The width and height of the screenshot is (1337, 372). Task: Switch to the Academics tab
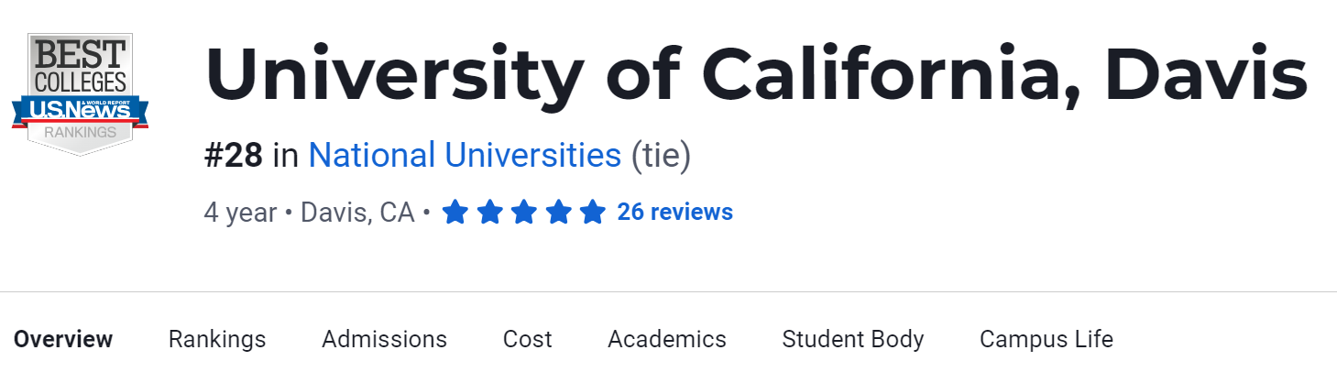pyautogui.click(x=666, y=339)
